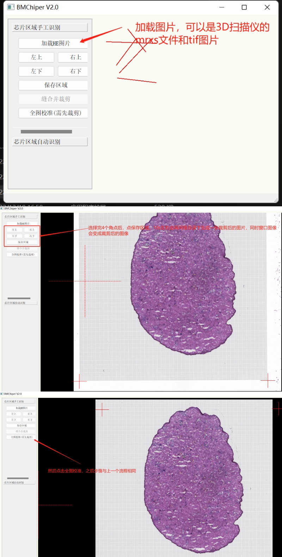This screenshot has height=557, width=282.
Task: Minimize the top BMChiper V2.0 window
Action: 222,7
